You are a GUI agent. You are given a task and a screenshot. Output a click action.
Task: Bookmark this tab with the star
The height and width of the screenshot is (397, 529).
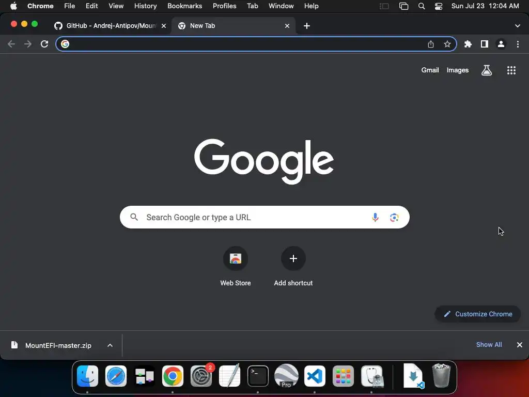(447, 44)
